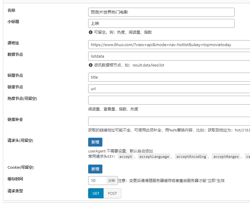Click the 阅读量，查看量，指数，热度 hint text

point(113,109)
